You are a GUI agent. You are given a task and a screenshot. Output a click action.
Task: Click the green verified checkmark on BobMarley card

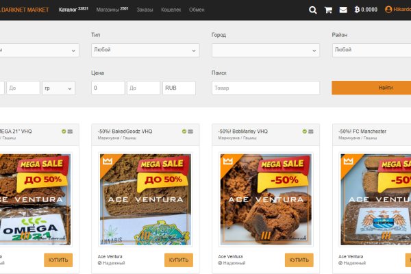coord(304,132)
